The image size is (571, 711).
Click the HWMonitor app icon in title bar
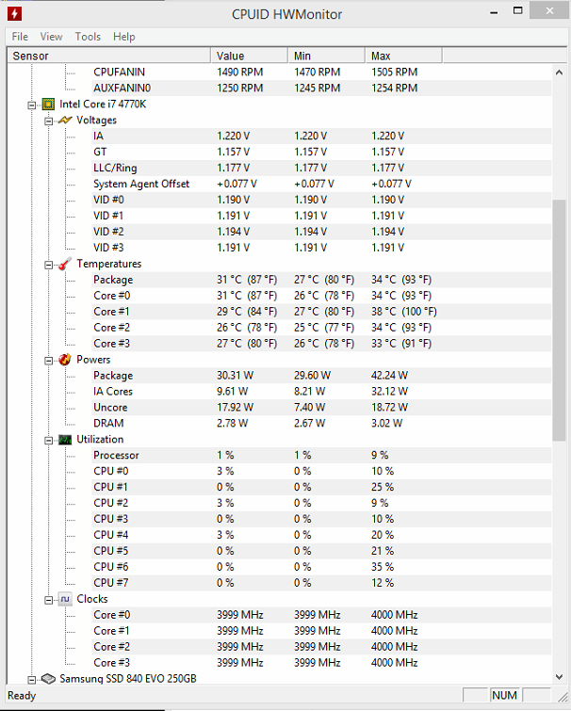14,13
